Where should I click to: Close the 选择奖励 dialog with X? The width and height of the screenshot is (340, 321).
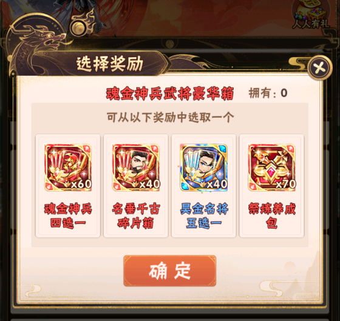(319, 68)
